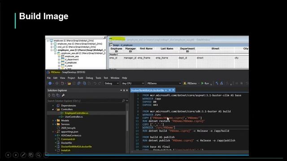287x161 pixels.
Task: Select EmployeeController.cs in Solution Explorer
Action: pos(77,113)
